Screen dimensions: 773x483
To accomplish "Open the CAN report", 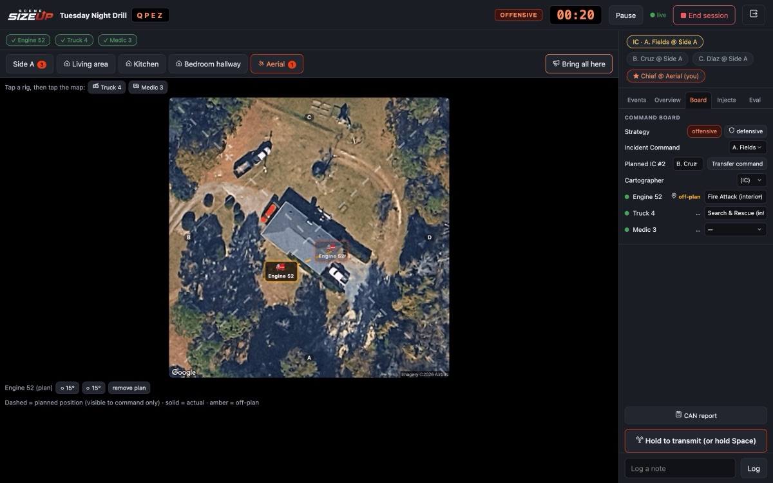I will (x=696, y=415).
